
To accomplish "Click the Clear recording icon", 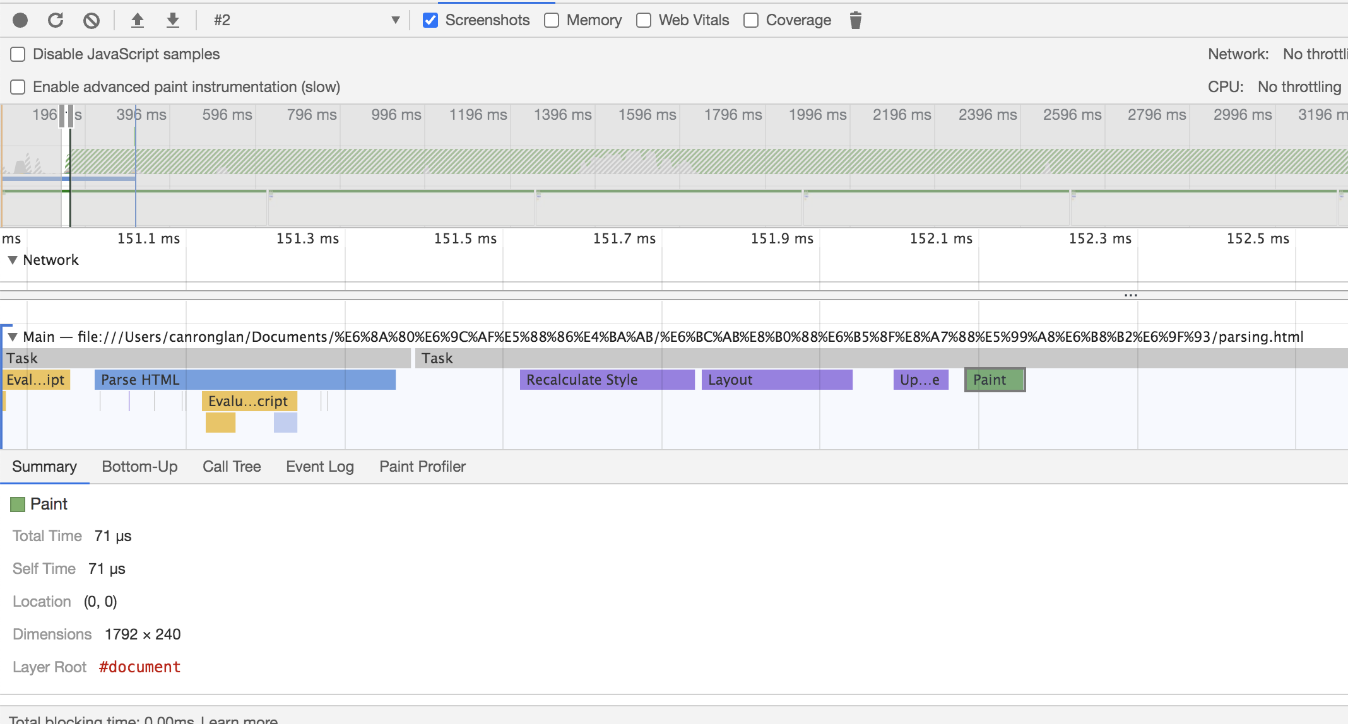I will [92, 20].
